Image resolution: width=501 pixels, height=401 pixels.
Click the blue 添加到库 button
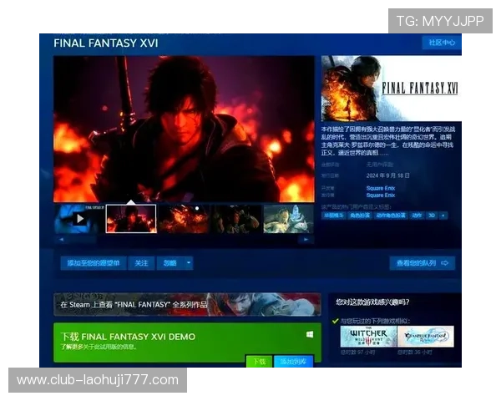click(x=295, y=361)
